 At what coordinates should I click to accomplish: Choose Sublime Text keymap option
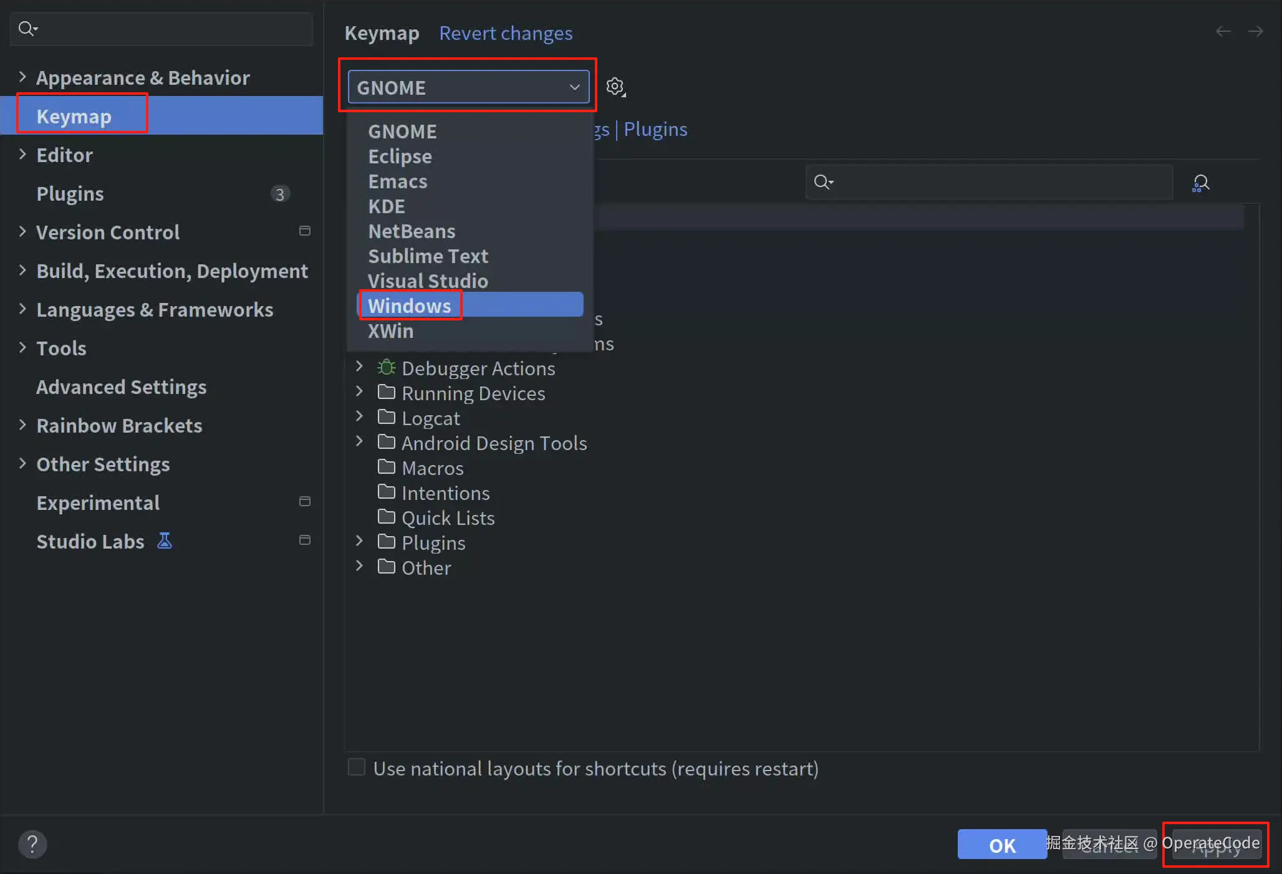[428, 256]
